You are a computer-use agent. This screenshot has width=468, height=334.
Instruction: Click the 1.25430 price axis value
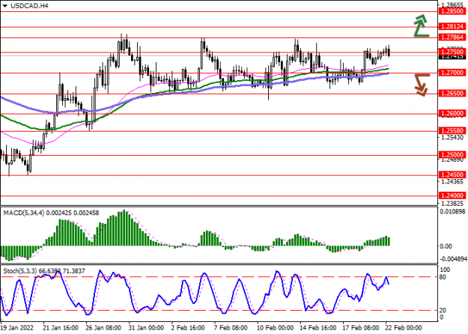(452, 137)
